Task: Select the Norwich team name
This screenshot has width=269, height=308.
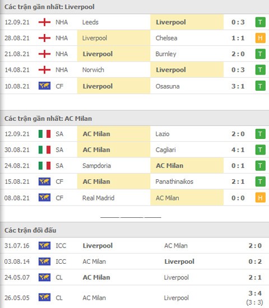Action: (93, 70)
